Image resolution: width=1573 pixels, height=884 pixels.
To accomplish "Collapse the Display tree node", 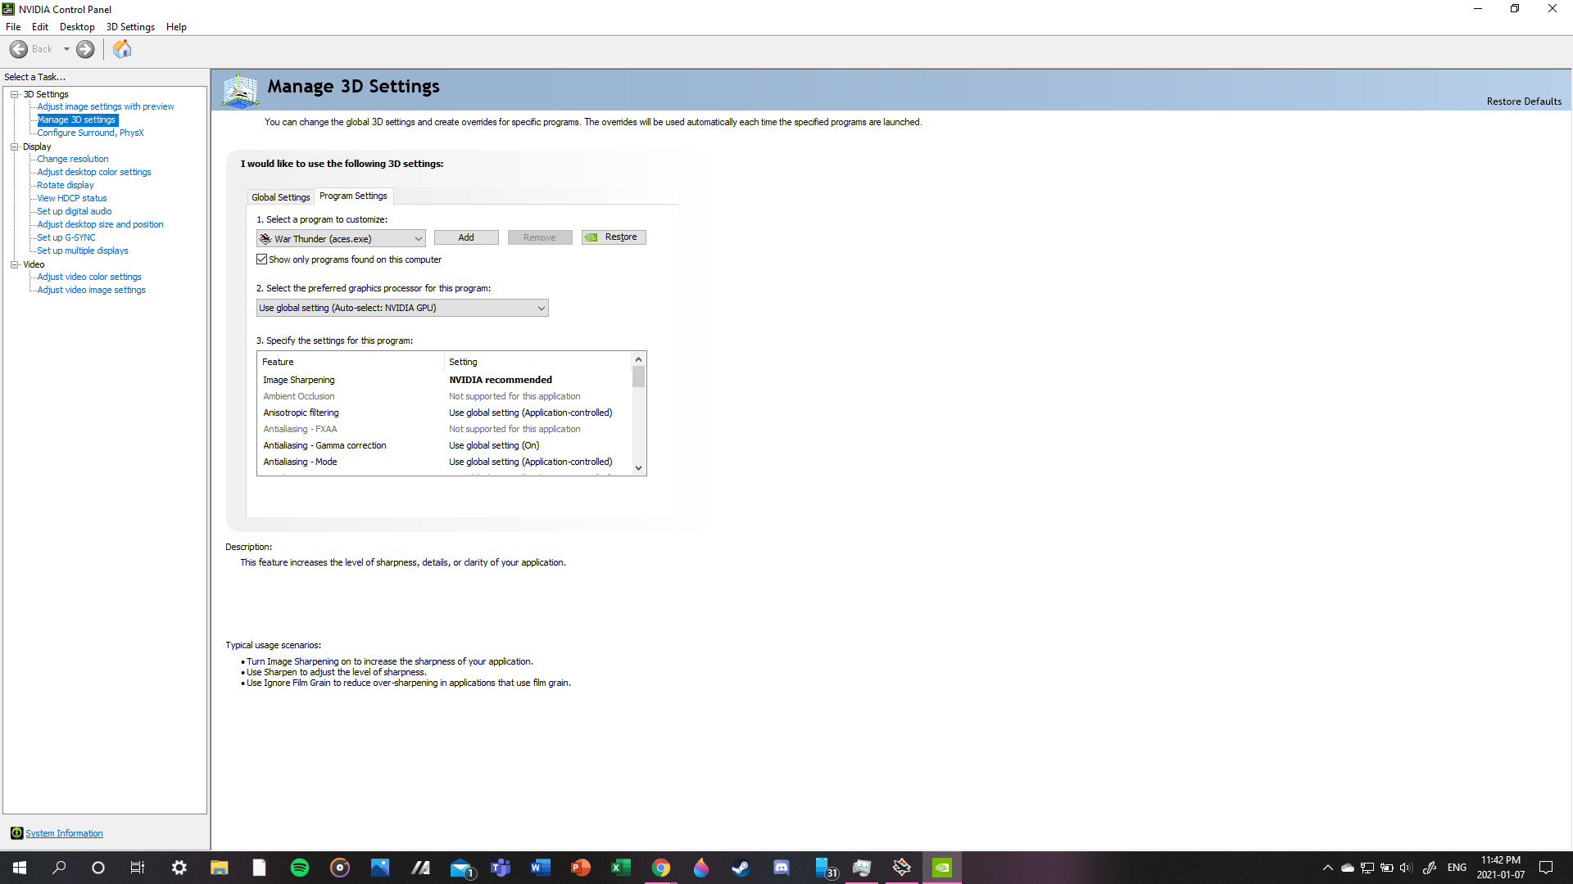I will coord(15,147).
